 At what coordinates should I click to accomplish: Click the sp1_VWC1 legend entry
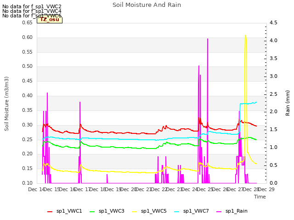click(65, 211)
